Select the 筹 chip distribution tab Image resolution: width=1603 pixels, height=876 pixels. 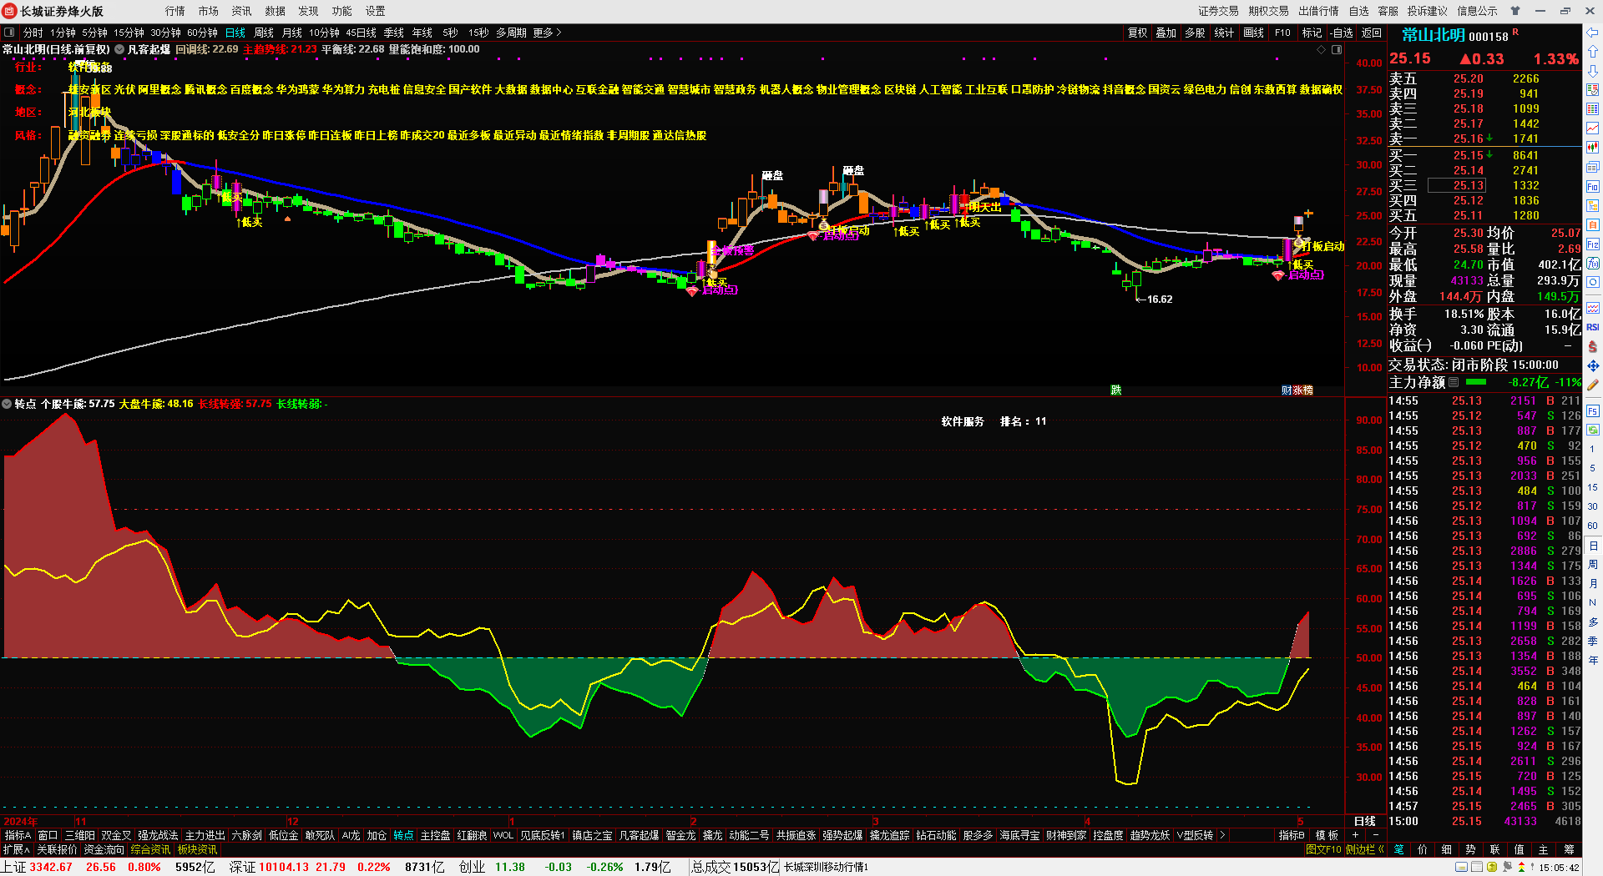(1569, 849)
